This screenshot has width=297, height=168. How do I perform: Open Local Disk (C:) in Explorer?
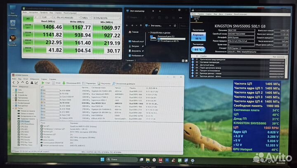coord(159,38)
